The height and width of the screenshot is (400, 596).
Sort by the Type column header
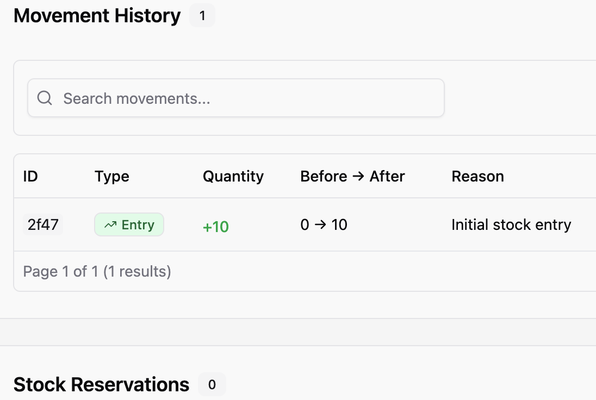click(112, 176)
